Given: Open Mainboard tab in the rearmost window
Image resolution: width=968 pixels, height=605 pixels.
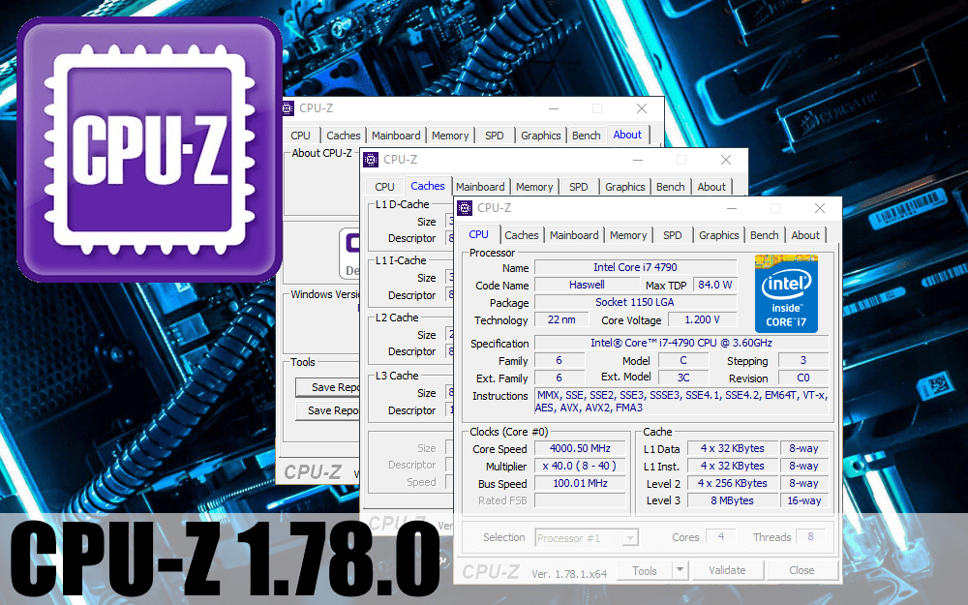Looking at the screenshot, I should [396, 136].
